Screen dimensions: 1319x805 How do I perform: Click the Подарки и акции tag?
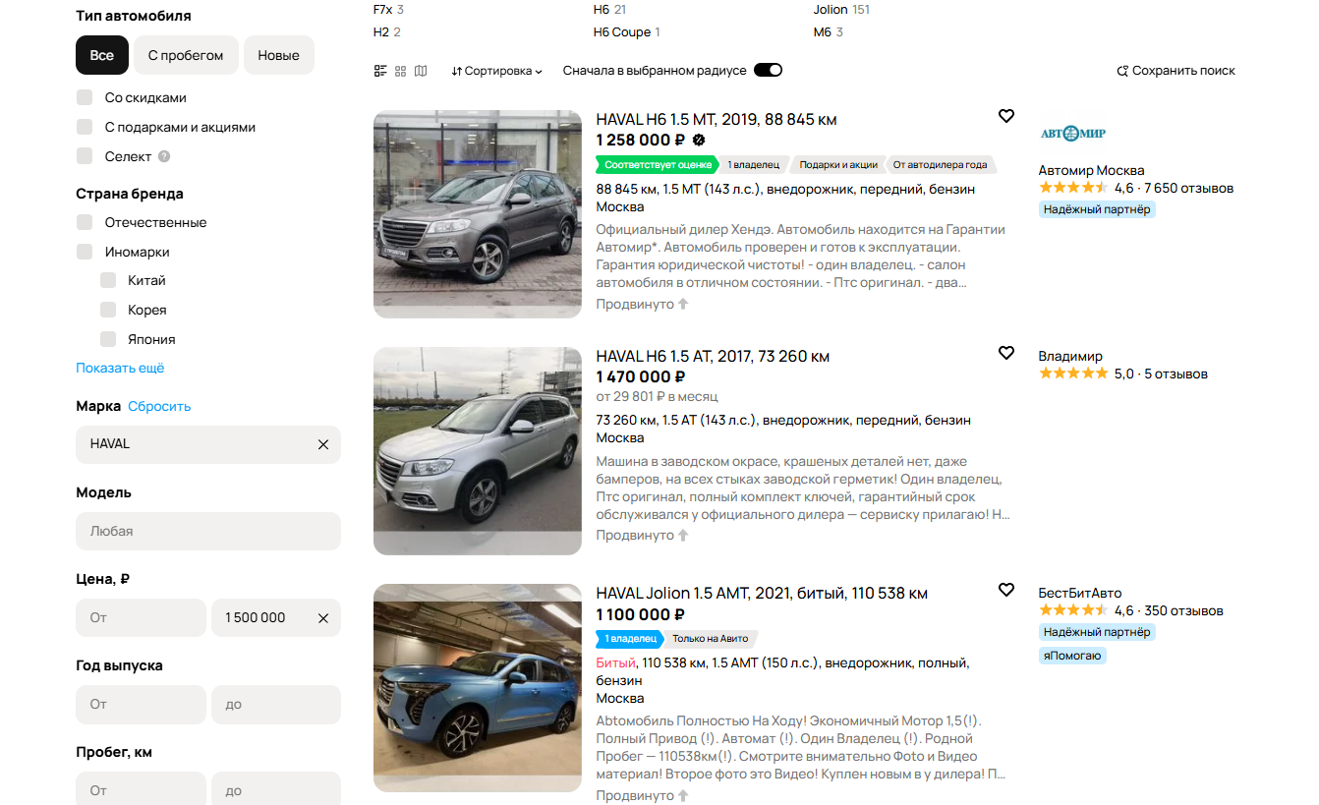(x=838, y=164)
